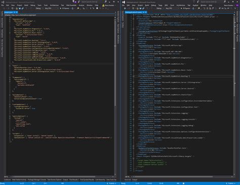
Task: Collapse the publishOptions section in project.json
Action: (10, 116)
